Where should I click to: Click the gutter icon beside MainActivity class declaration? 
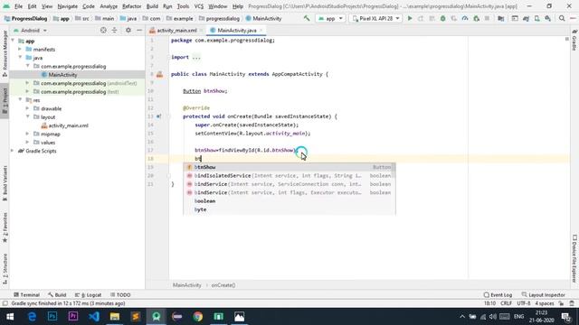click(159, 74)
